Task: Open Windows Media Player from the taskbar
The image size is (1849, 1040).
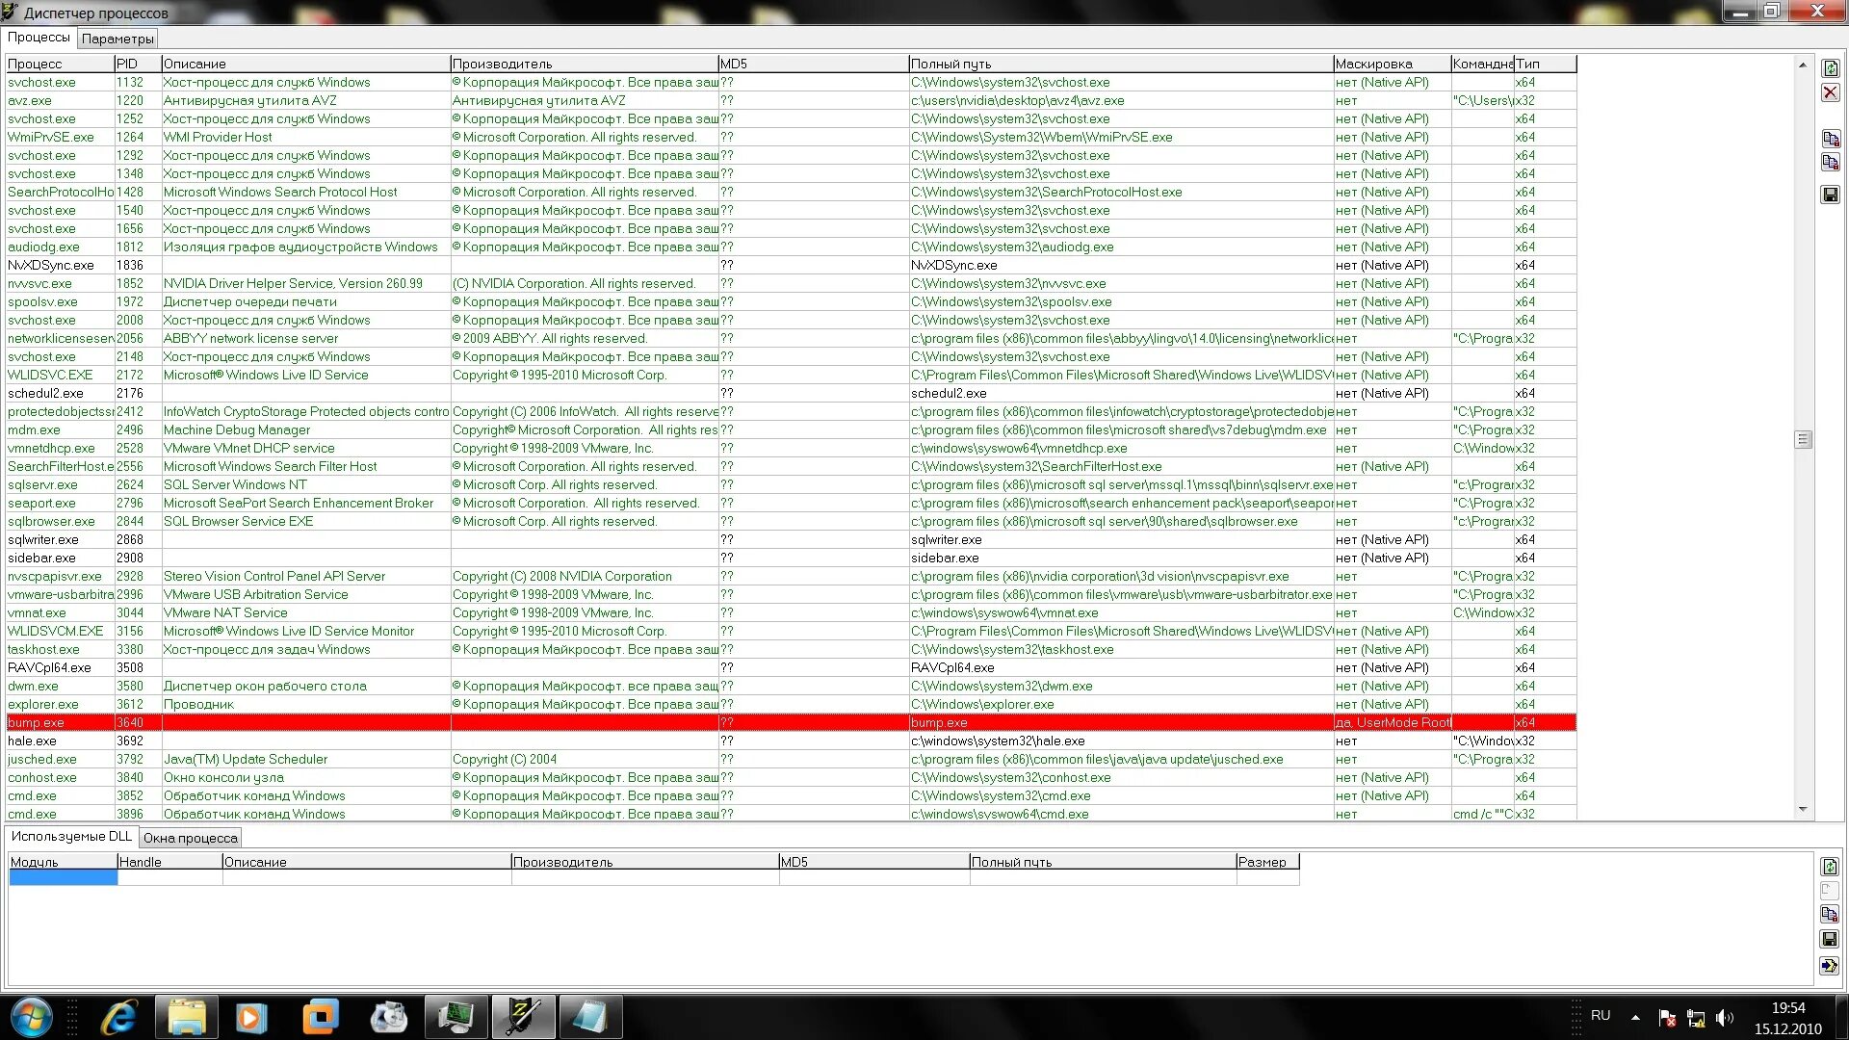Action: tap(251, 1017)
